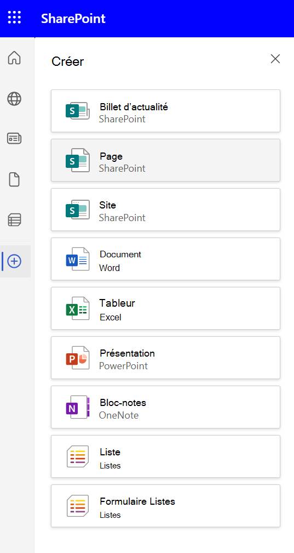Open the news icon in sidebar

14,139
